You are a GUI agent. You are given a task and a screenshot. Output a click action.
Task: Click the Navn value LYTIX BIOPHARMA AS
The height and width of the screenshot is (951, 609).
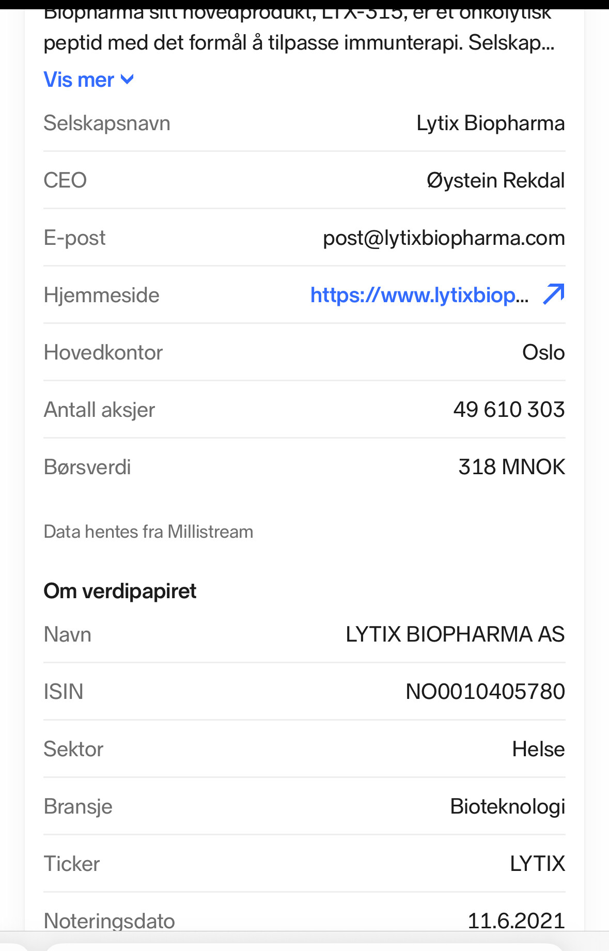(x=455, y=634)
